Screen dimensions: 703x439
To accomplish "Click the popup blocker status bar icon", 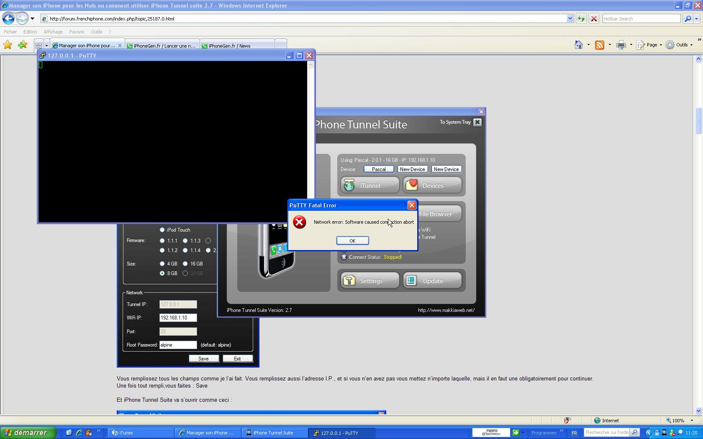I will click(x=567, y=421).
